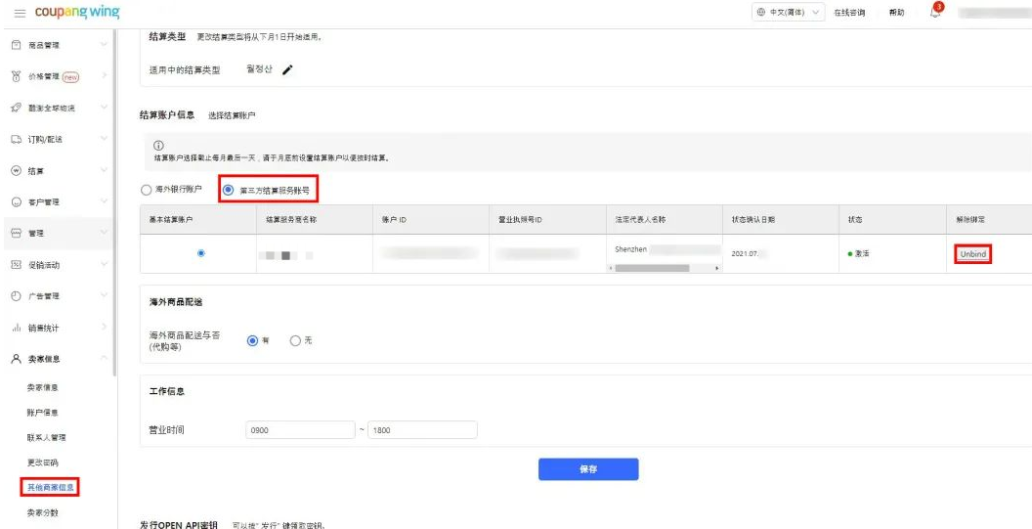Open the hamburger menu icon
Viewport: 1032px width, 529px height.
pyautogui.click(x=20, y=13)
